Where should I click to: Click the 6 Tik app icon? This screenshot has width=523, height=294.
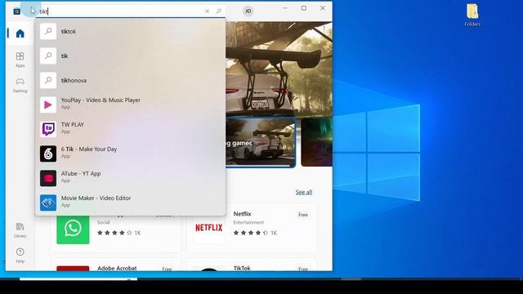tap(48, 154)
